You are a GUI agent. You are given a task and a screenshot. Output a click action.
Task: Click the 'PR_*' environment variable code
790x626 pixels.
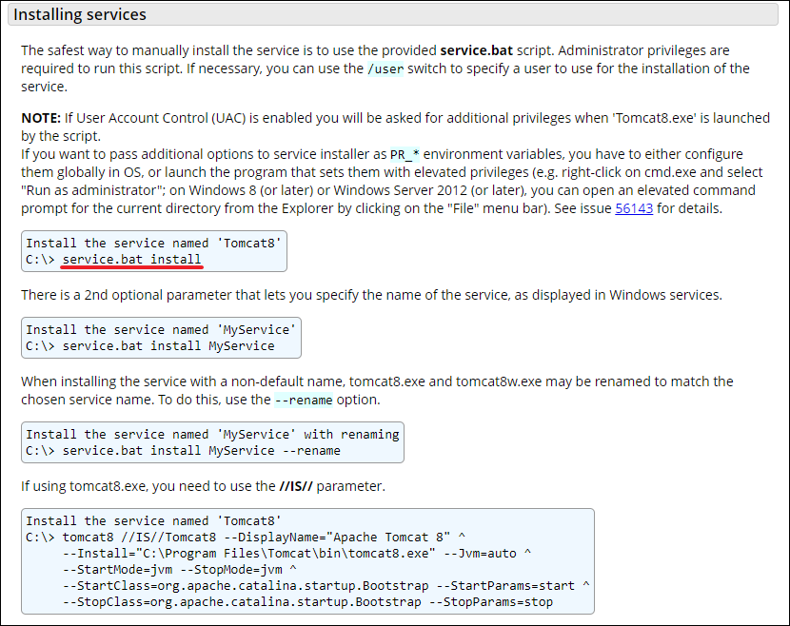[405, 155]
